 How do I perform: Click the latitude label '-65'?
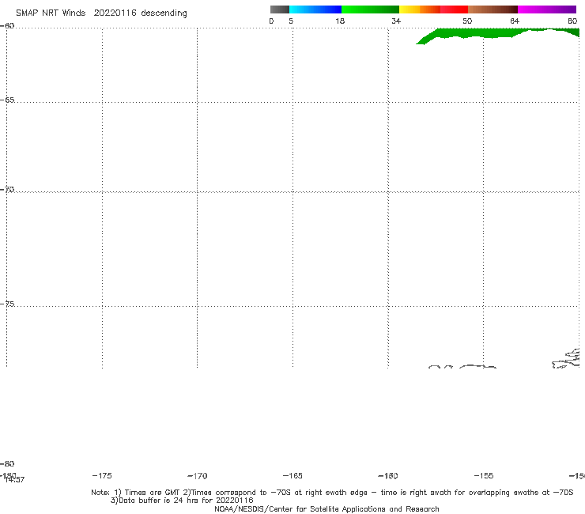7,100
